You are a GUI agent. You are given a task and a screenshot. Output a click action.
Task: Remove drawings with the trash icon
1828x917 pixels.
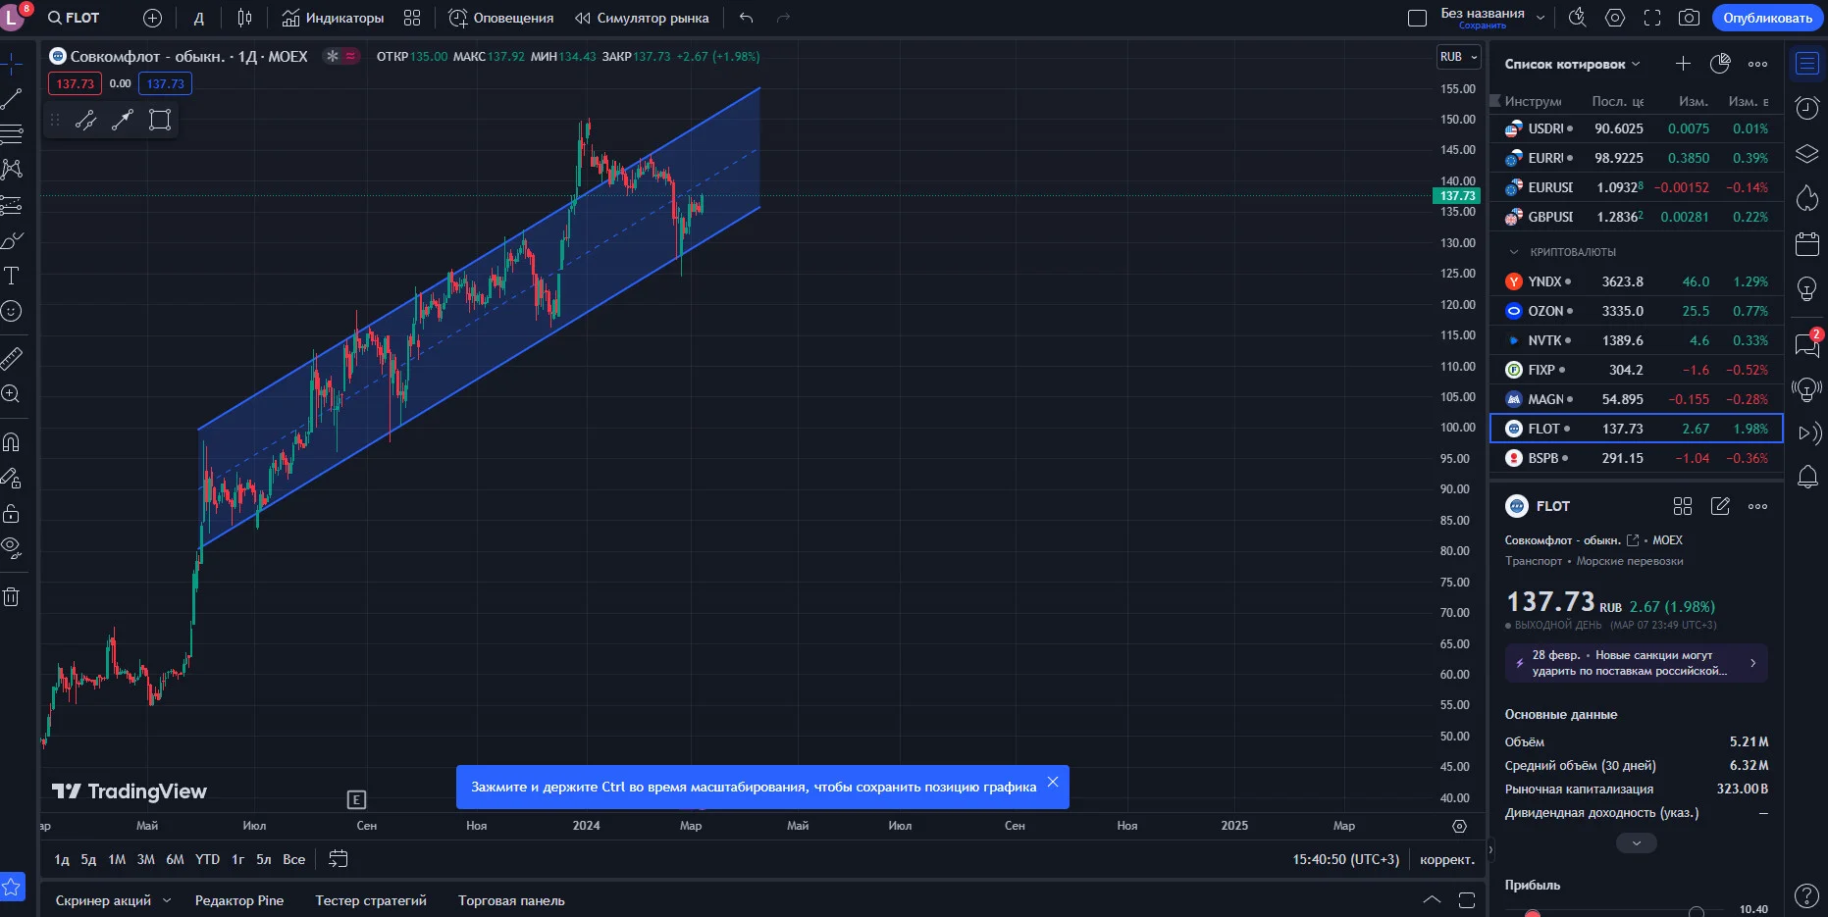(x=12, y=596)
